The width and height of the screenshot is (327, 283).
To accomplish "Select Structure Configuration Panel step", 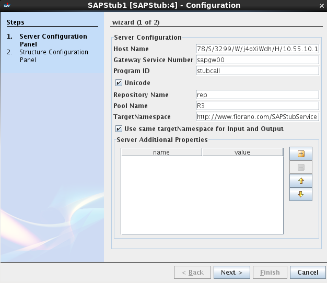I will tap(54, 56).
